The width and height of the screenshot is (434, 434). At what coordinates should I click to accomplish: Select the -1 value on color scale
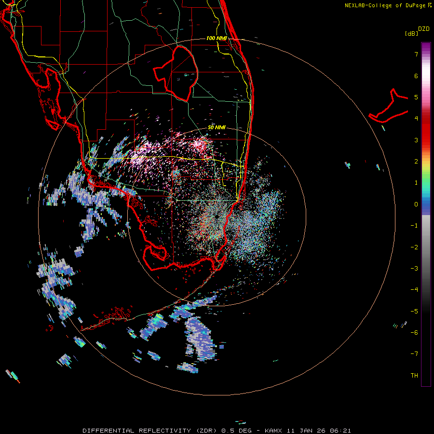[414, 226]
